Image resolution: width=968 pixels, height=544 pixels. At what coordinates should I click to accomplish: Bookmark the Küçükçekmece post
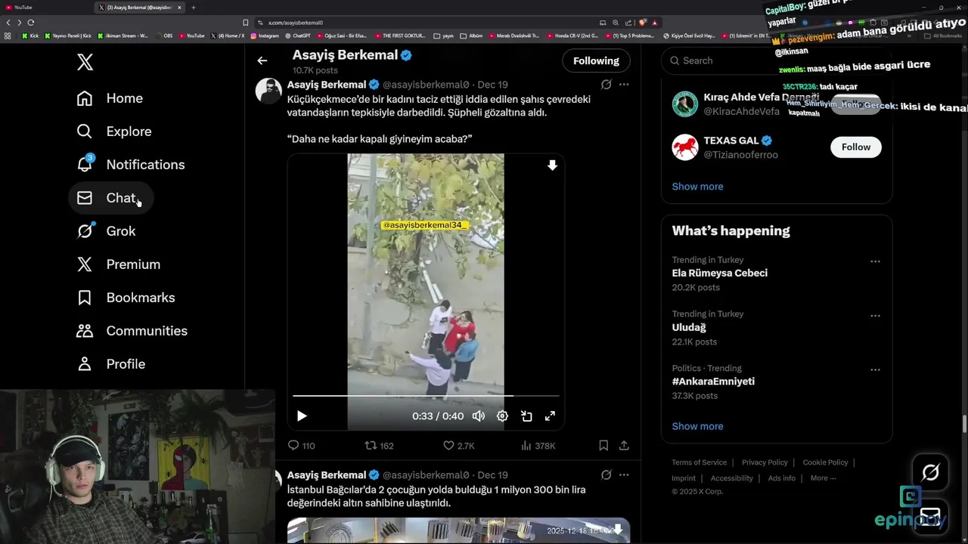603,446
